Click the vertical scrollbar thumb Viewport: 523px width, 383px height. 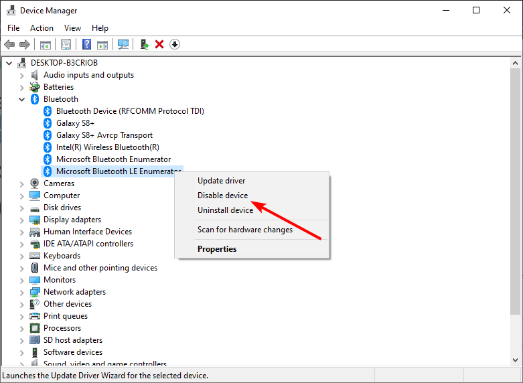click(515, 191)
